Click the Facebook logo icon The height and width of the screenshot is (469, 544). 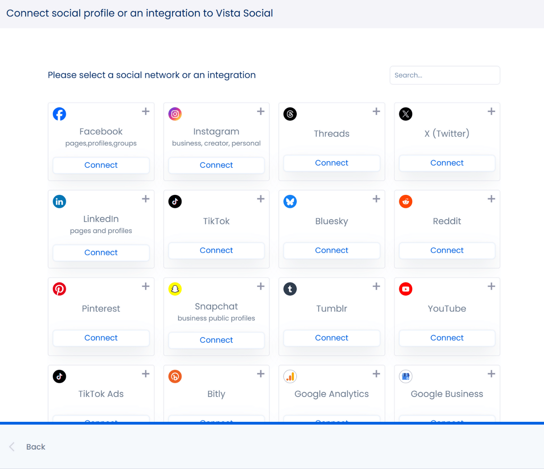tap(59, 114)
